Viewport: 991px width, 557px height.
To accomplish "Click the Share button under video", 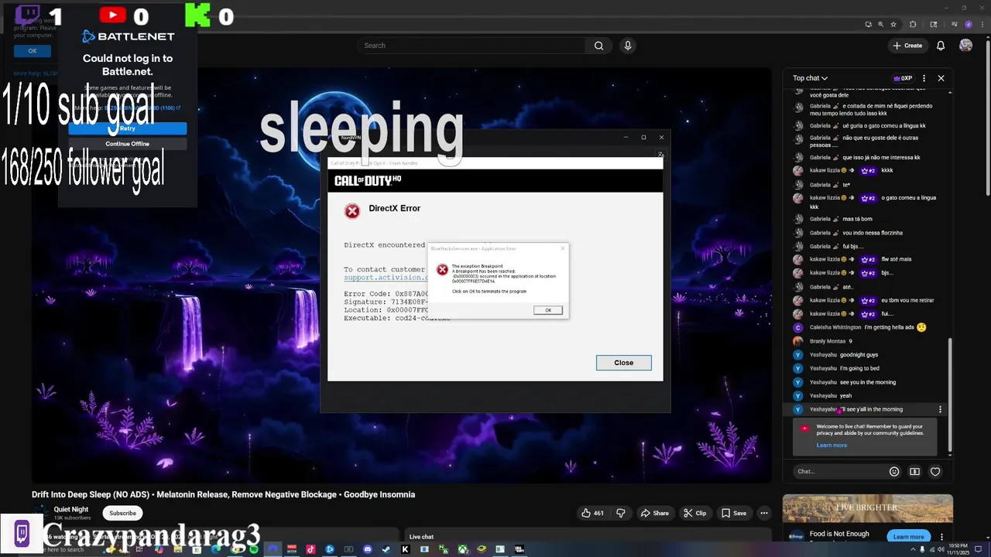I will 654,513.
